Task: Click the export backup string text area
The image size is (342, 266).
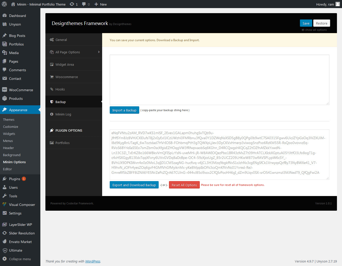Action: pos(219,155)
